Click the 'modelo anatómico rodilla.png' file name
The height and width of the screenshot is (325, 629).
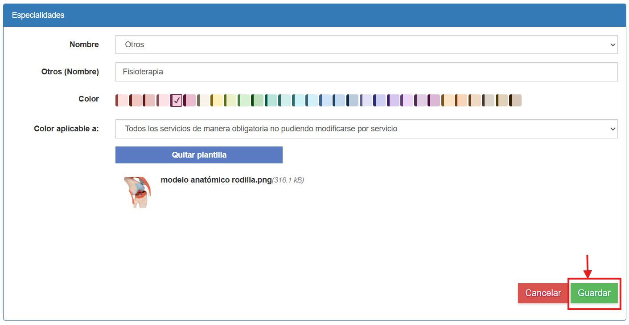pyautogui.click(x=216, y=180)
